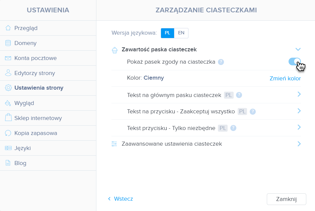Screen dimensions: 315x211
Task: Click the paint bucket icon for Wygląd
Action: (8, 103)
